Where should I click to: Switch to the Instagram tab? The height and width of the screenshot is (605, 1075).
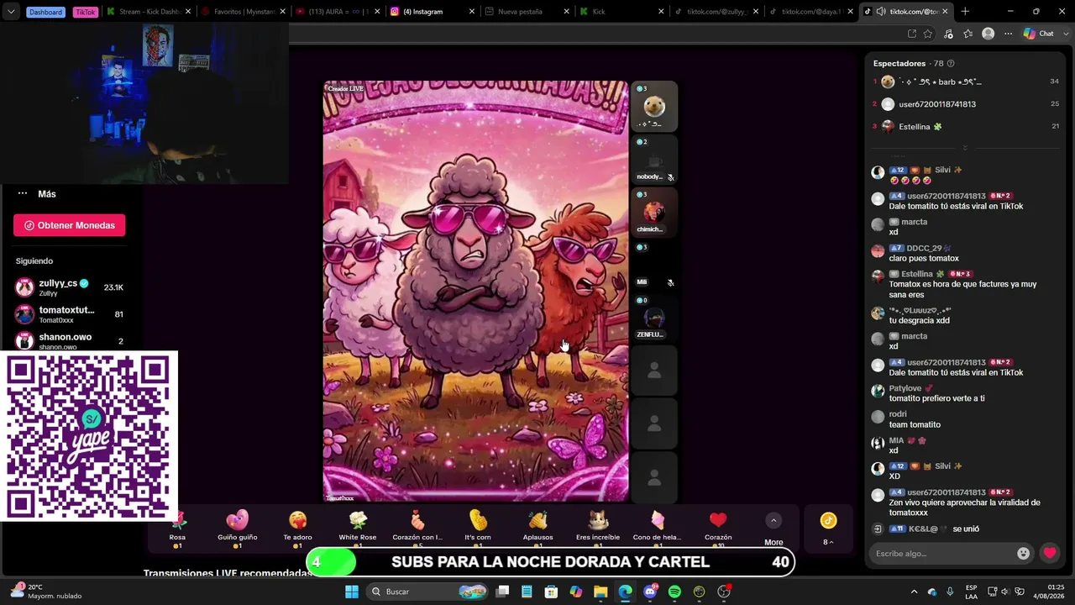click(432, 12)
